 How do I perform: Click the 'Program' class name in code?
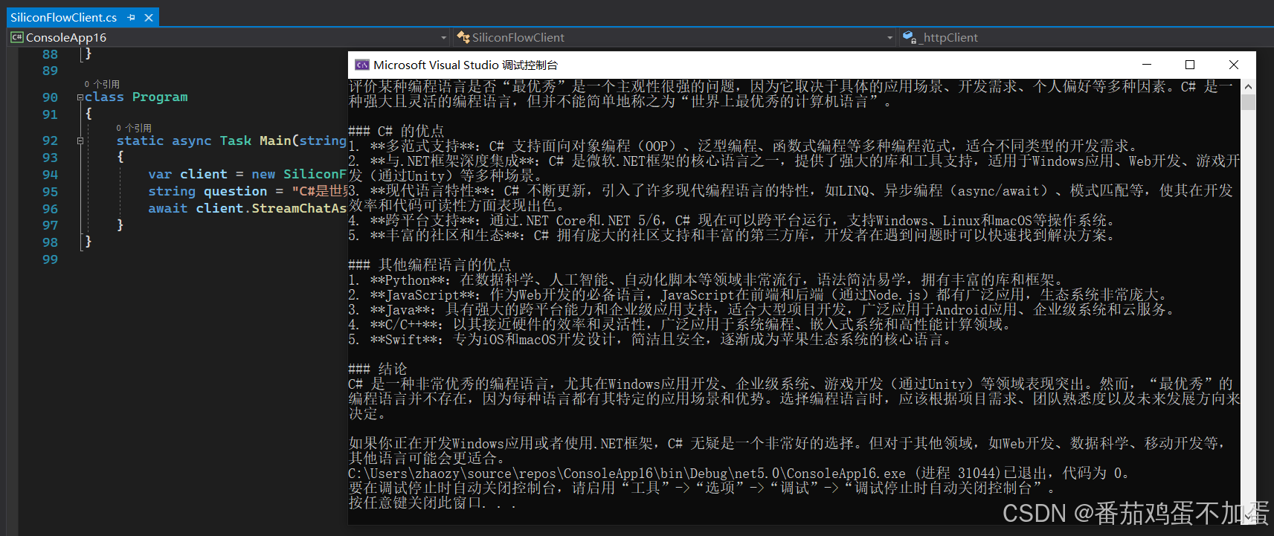pos(160,97)
